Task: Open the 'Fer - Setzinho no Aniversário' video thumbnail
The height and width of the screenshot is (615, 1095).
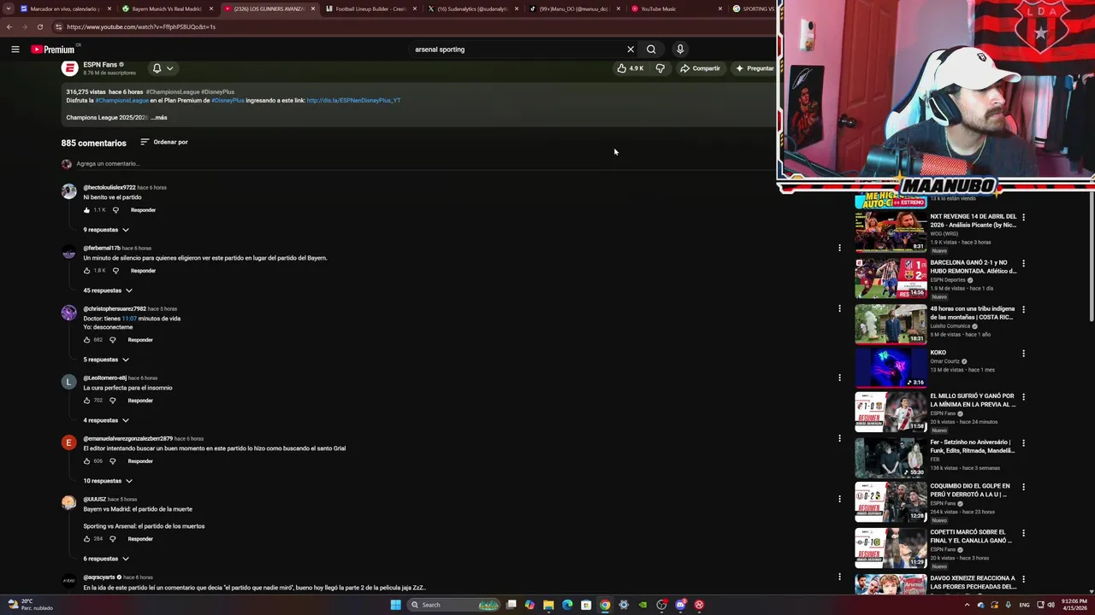Action: coord(891,457)
